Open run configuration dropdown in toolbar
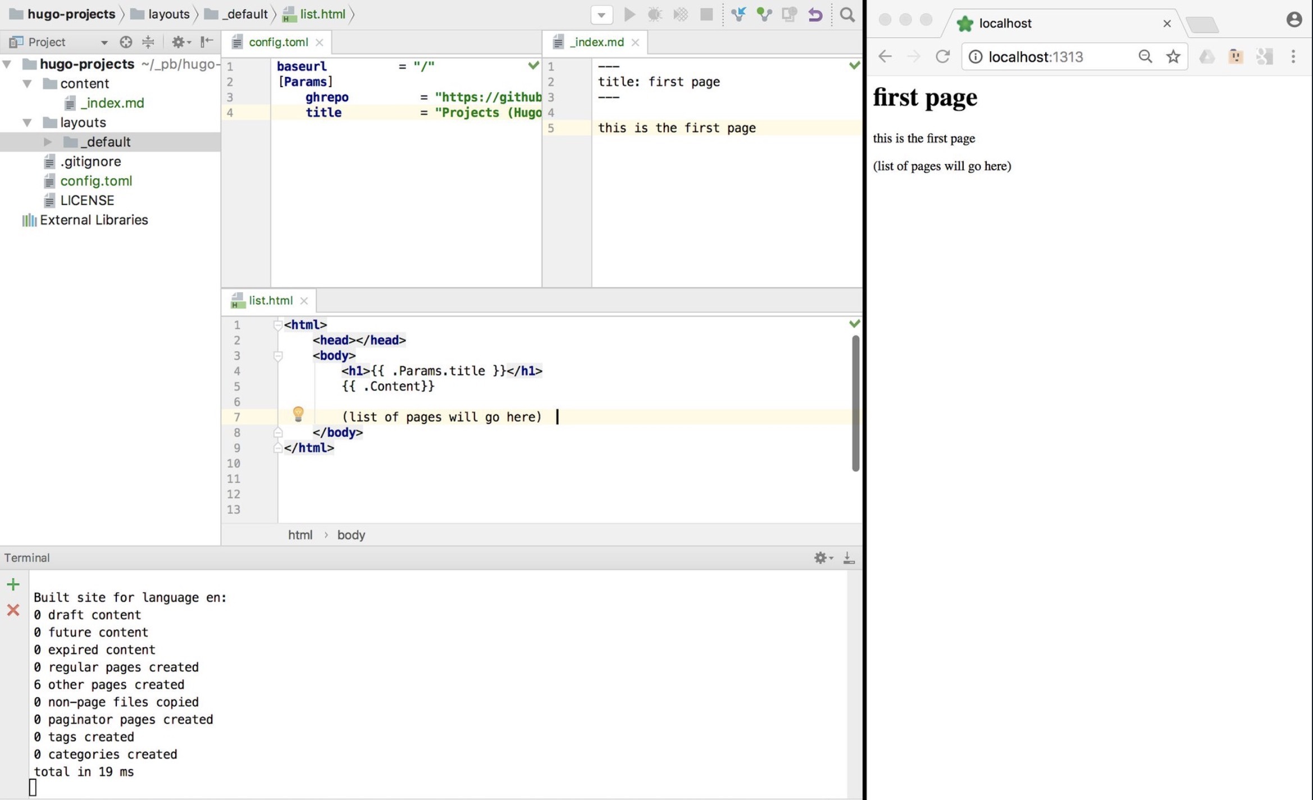 click(x=601, y=15)
